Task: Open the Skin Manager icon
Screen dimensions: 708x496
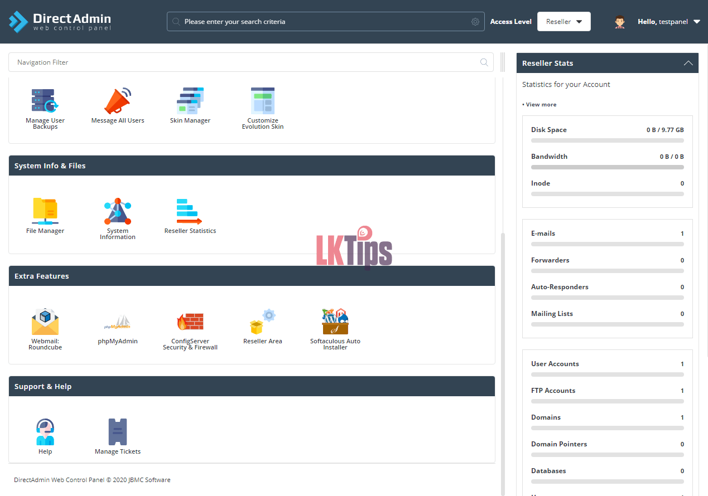Action: [190, 101]
